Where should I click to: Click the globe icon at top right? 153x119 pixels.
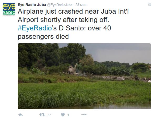click(x=150, y=4)
